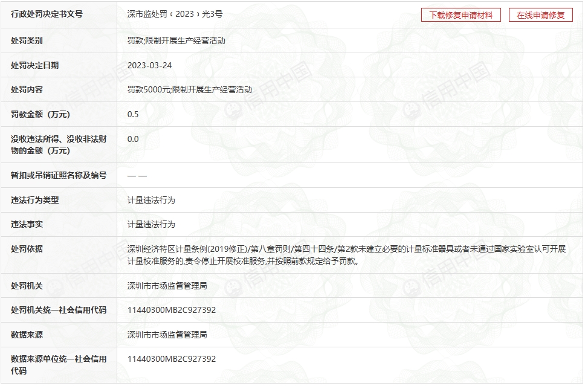The width and height of the screenshot is (585, 386).
Task: Click the 处罚决定日期 row label
Action: pyautogui.click(x=34, y=65)
